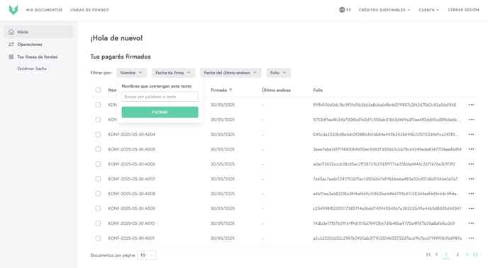This screenshot has width=488, height=268.
Task: Go to next page arrow
Action: [x=467, y=255]
